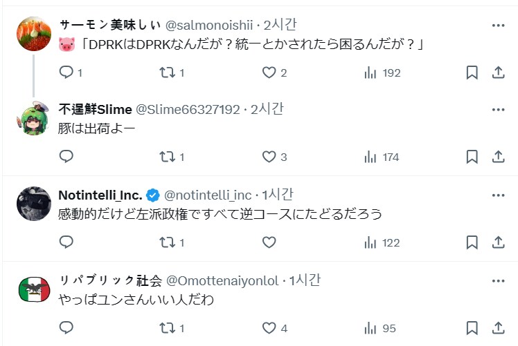Open more options for Notintelli_Inc. tweet
Viewport: 518px width, 346px height.
[x=498, y=195]
